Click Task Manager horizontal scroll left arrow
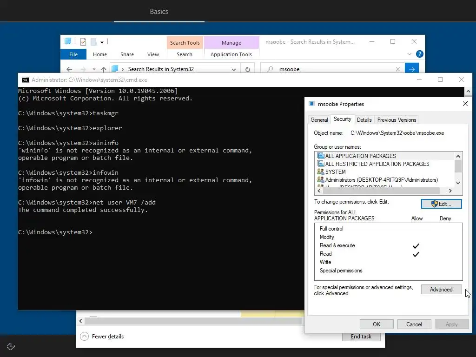The width and height of the screenshot is (476, 357). click(80, 321)
